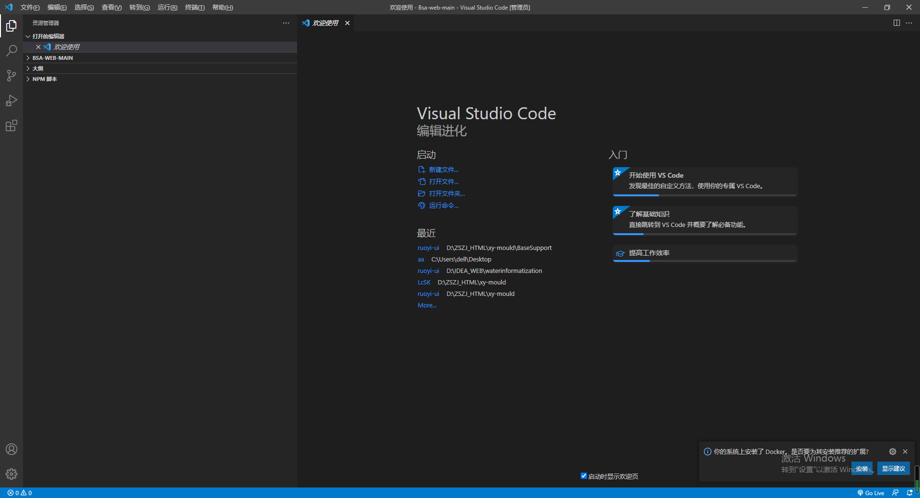Open the 选择(S) menu
Screen dimensions: 920x498
(84, 7)
